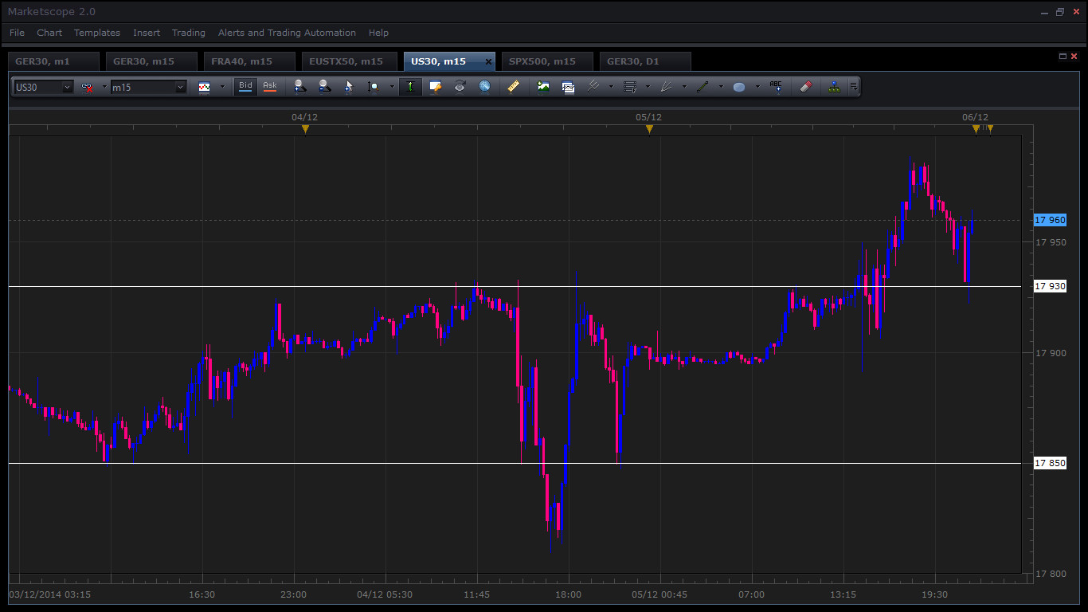Select the yellow ruler measure tool
This screenshot has height=612, width=1088.
[x=514, y=87]
